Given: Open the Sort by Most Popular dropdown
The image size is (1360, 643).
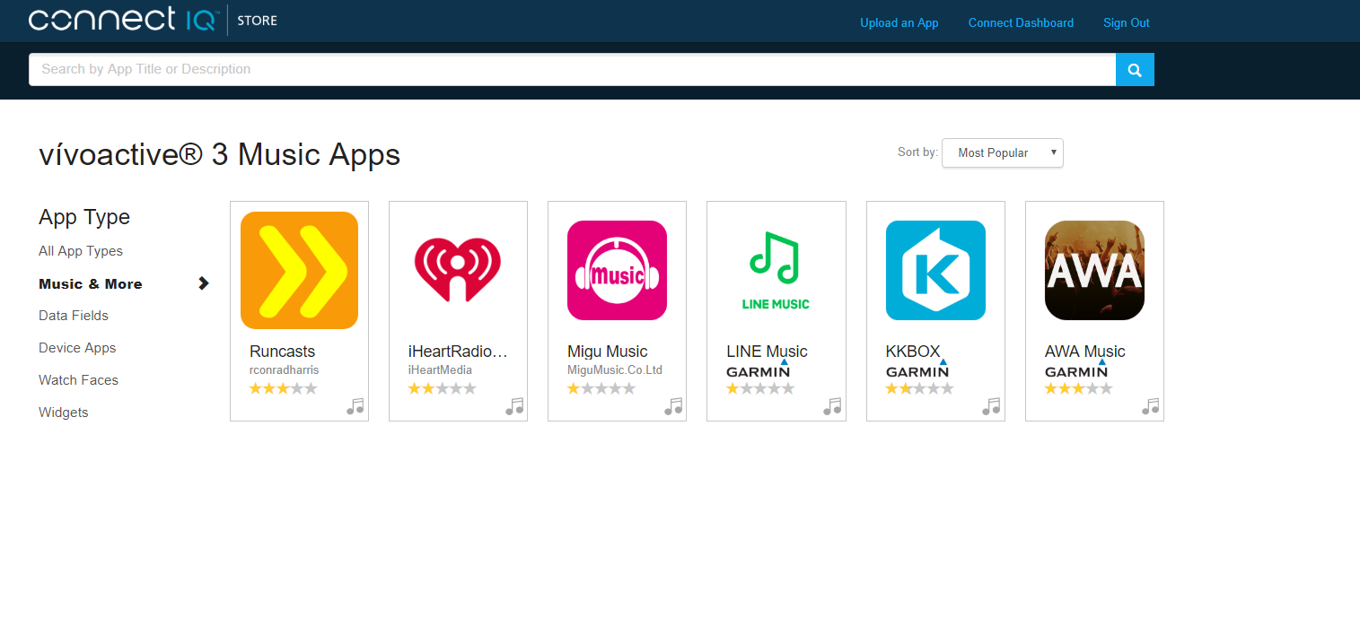Looking at the screenshot, I should 1003,152.
